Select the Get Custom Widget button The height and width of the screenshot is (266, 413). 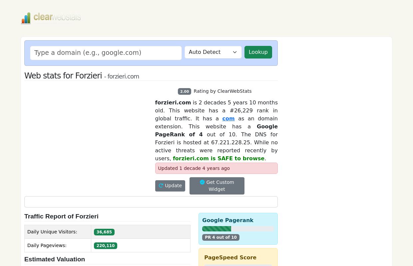coord(217,186)
